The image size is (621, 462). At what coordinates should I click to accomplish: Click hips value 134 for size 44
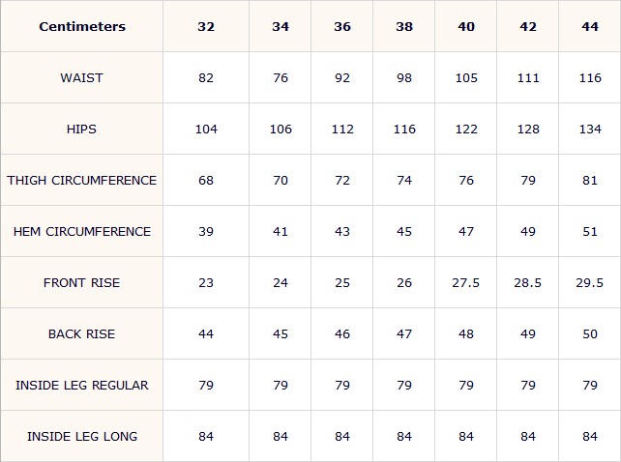[x=590, y=130]
